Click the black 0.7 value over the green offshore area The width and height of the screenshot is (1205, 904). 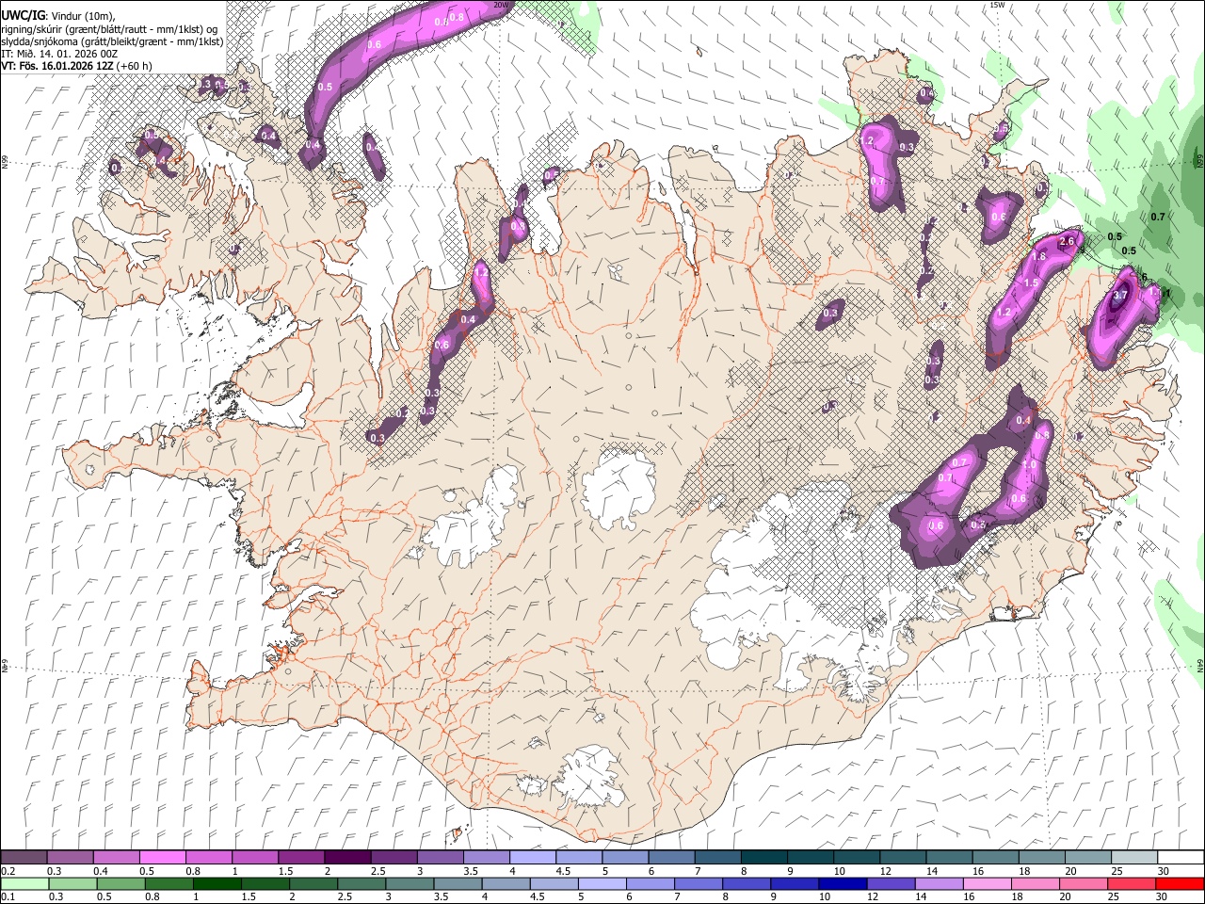(x=1158, y=217)
